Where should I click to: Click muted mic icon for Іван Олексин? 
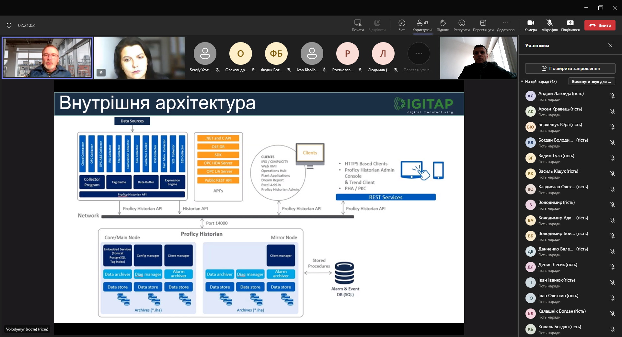pyautogui.click(x=612, y=298)
